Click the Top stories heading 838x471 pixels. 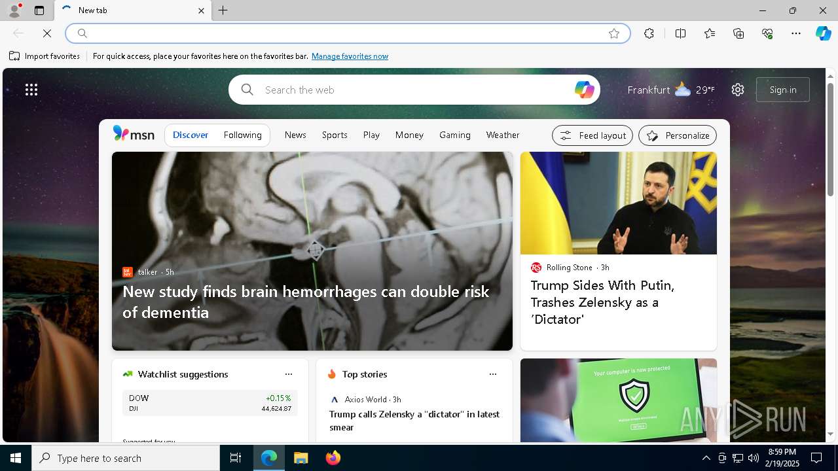pos(365,374)
